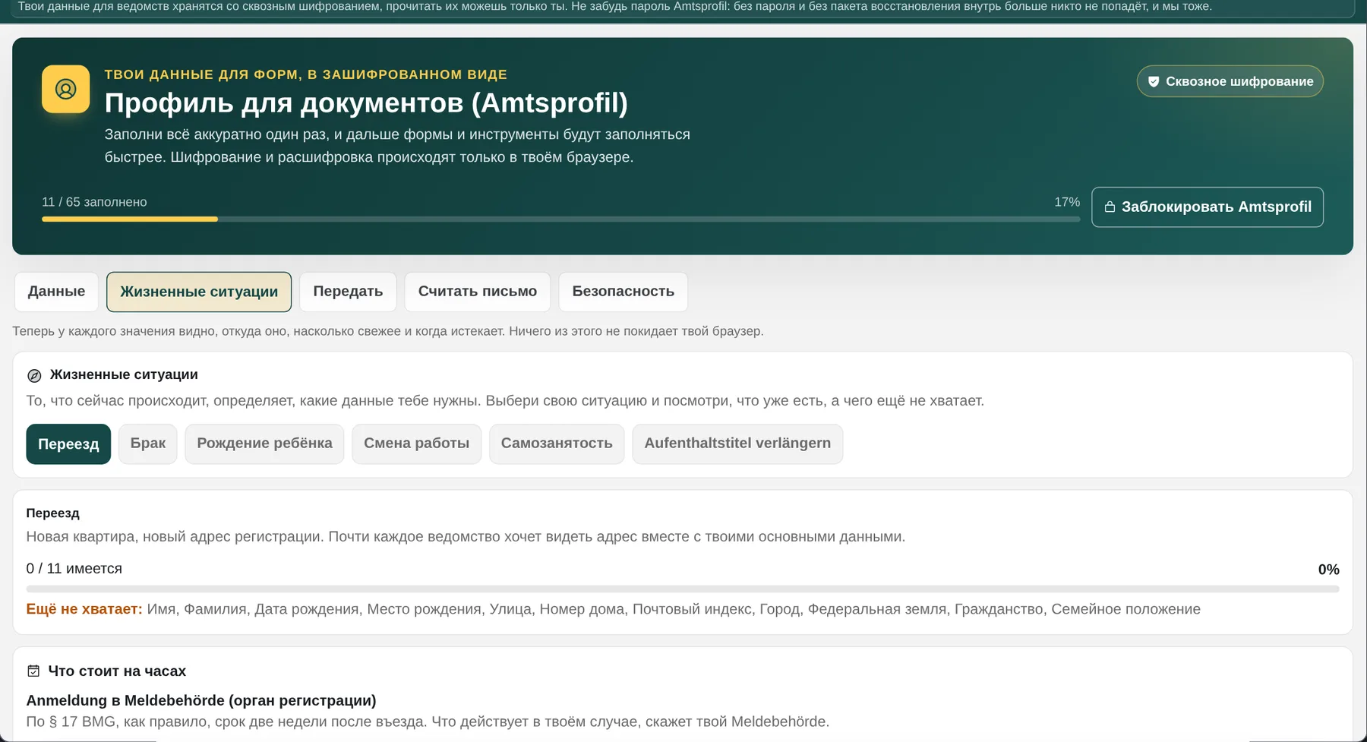
Task: Go to the Считать письмо tab
Action: 478,292
